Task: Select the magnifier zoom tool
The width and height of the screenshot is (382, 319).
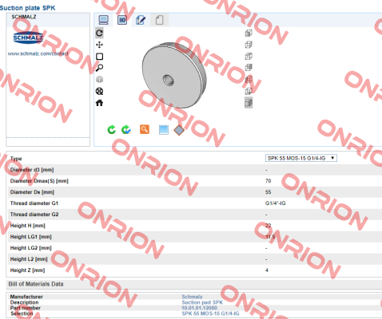Action: click(99, 68)
